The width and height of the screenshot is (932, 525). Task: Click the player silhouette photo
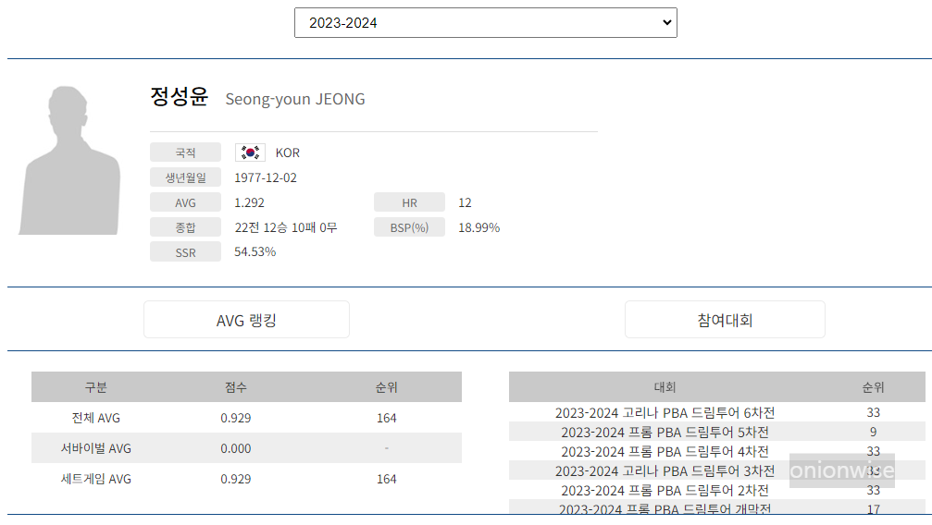70,160
